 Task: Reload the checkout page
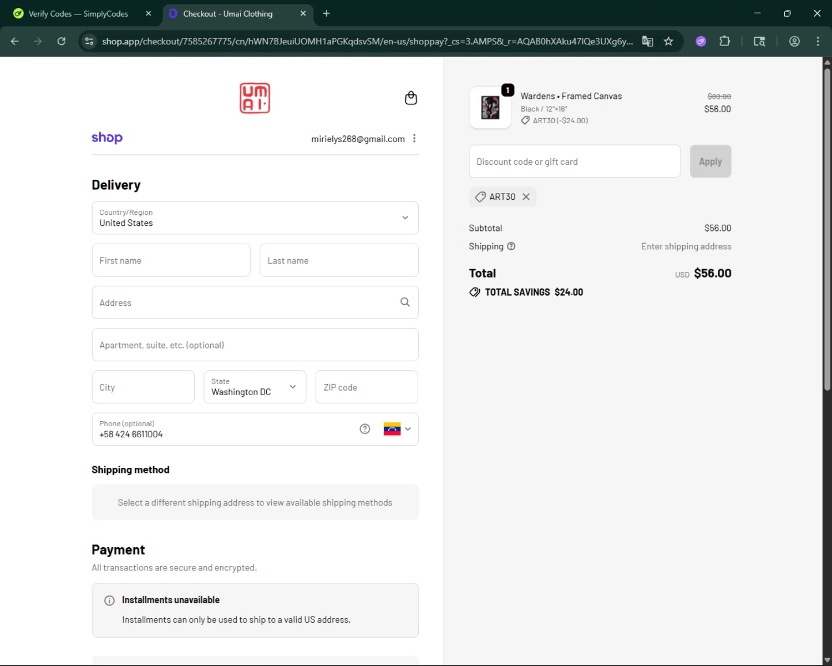pyautogui.click(x=62, y=41)
